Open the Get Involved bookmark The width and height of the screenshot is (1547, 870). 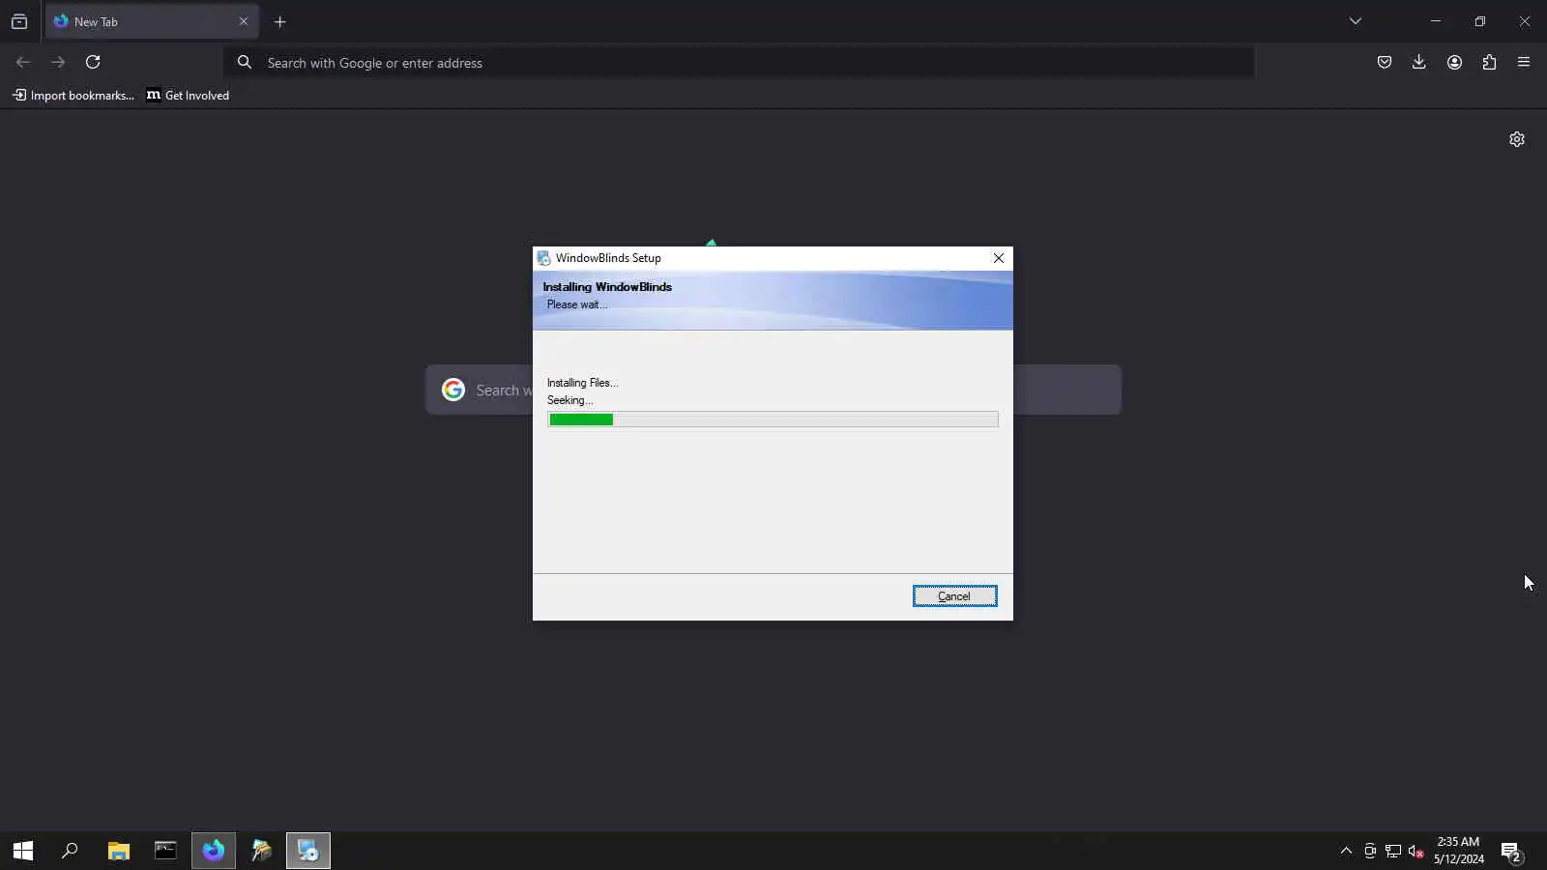point(188,95)
